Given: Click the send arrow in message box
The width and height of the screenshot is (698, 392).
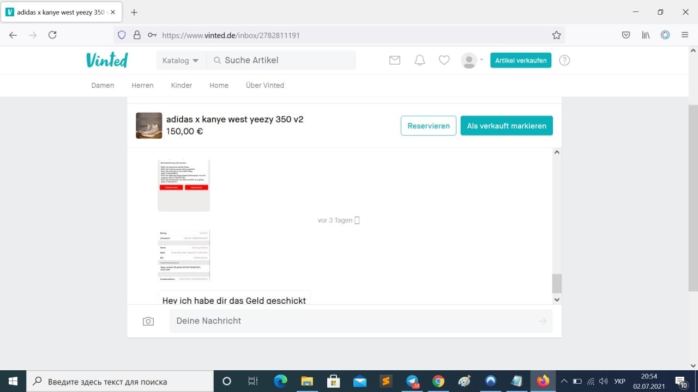Looking at the screenshot, I should click(542, 321).
